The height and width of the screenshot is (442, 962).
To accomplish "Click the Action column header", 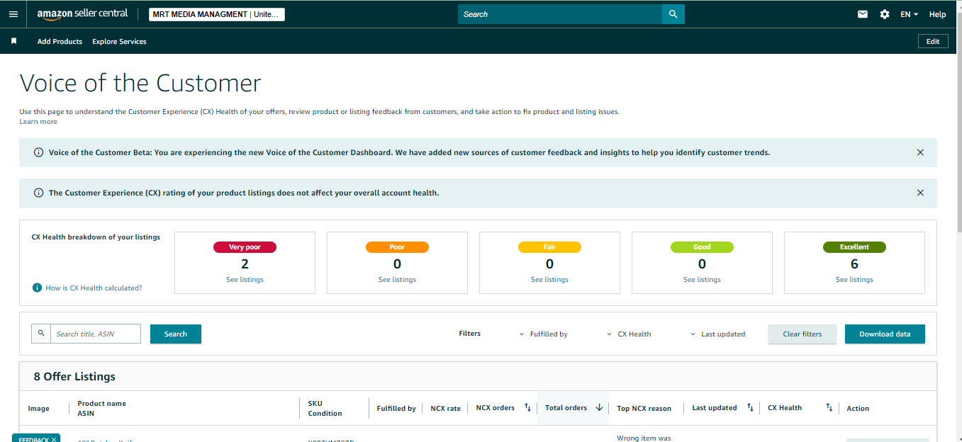I will pos(858,408).
